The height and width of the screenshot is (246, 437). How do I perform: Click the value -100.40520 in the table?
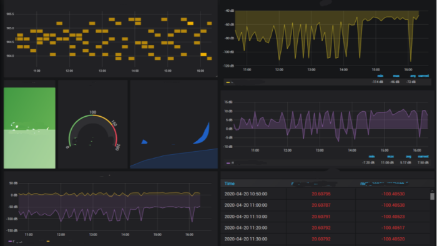[x=393, y=239]
